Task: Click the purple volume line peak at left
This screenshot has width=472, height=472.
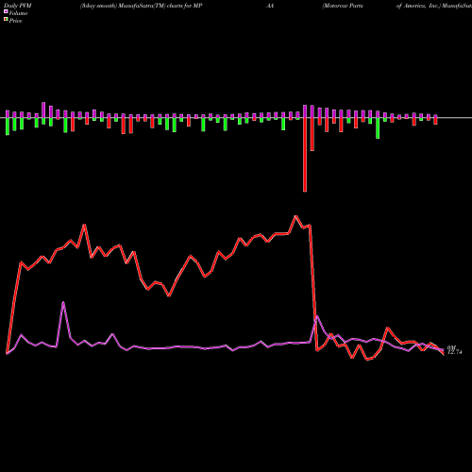Action: pyautogui.click(x=63, y=302)
